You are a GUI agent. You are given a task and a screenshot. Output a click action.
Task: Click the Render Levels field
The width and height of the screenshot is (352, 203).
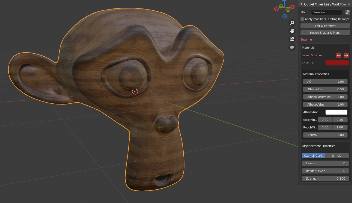coord(325,171)
